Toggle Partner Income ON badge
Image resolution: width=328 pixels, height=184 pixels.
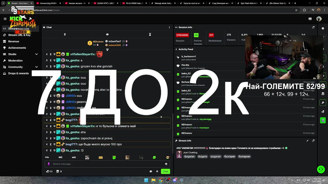pos(196,35)
